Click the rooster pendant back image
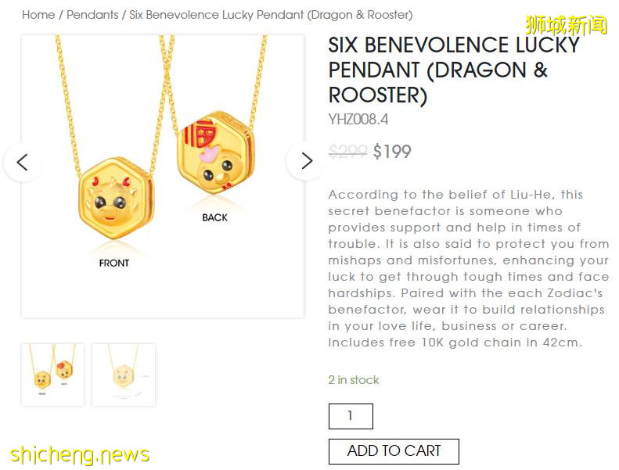The image size is (619, 470). [x=215, y=153]
